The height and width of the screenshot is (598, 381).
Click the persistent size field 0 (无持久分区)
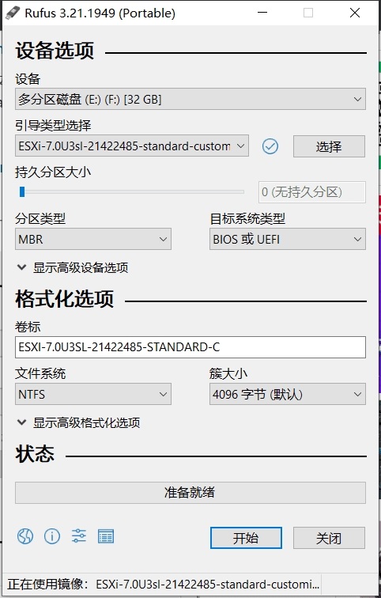(312, 192)
